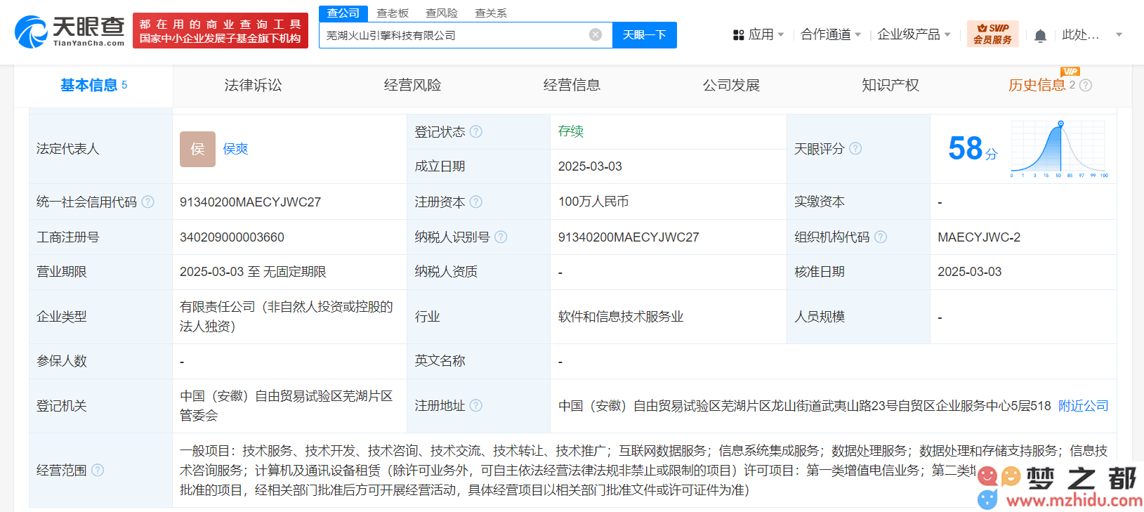Viewport: 1144px width, 512px height.
Task: Expand the 合作通道 dropdown
Action: click(x=831, y=34)
